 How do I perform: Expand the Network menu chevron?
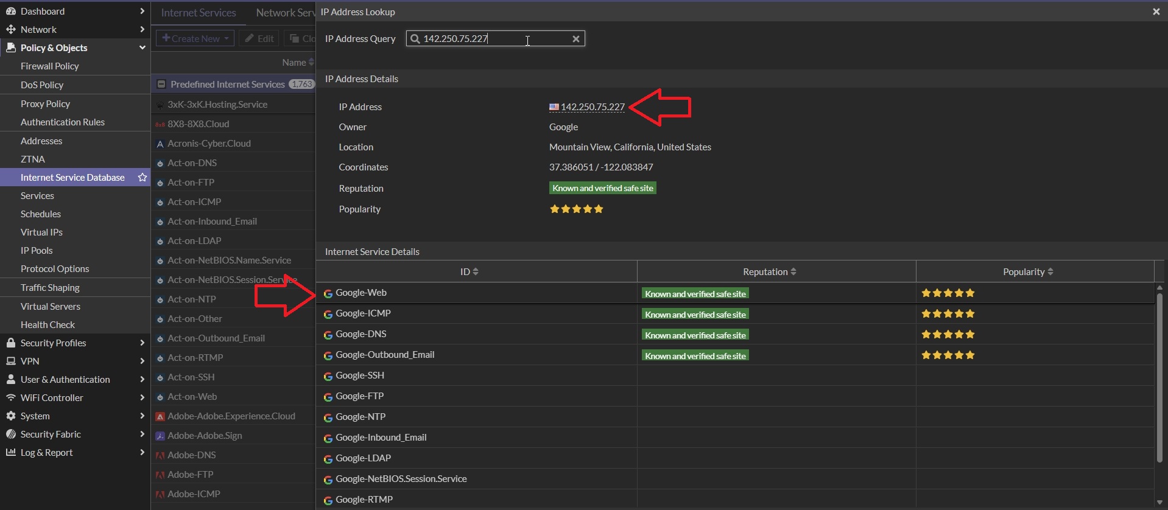tap(142, 29)
